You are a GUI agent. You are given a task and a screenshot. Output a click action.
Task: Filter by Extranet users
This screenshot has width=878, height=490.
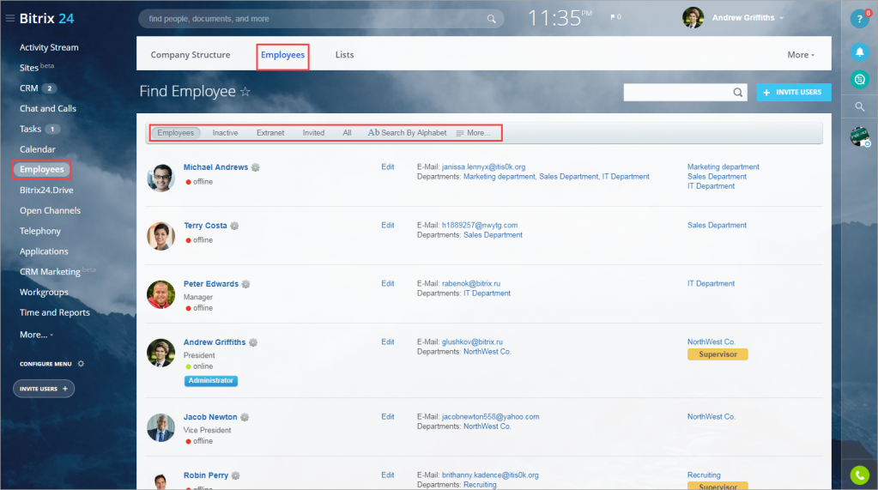point(270,133)
